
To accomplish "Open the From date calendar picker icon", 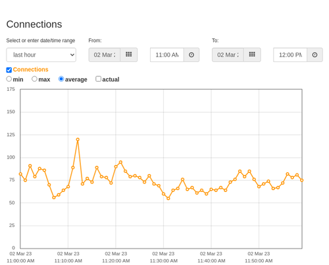I will (x=129, y=55).
